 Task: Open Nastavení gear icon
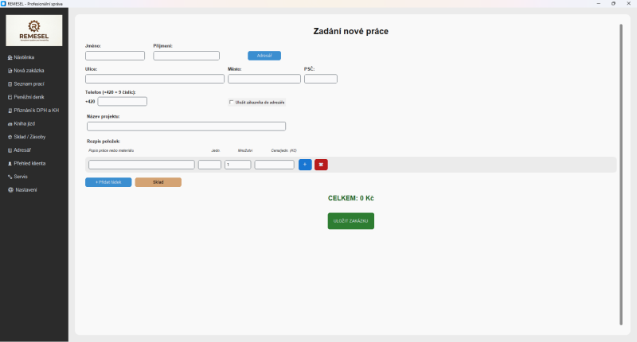click(x=10, y=190)
